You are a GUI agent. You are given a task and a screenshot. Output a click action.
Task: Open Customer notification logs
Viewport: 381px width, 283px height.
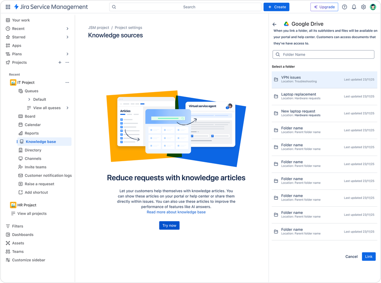click(x=45, y=176)
